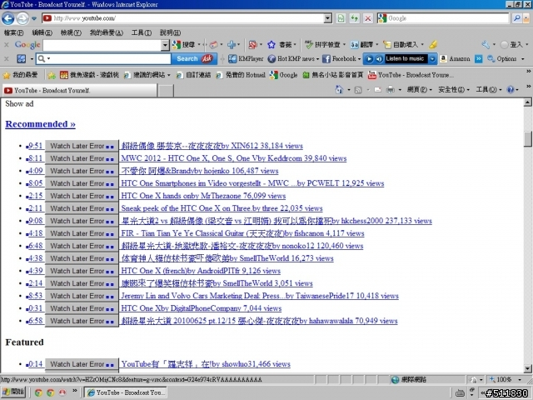Click the browser Back arrow button
The height and width of the screenshot is (400, 533).
click(x=7, y=18)
